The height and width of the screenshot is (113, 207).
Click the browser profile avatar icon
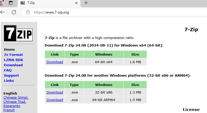click(2, 3)
